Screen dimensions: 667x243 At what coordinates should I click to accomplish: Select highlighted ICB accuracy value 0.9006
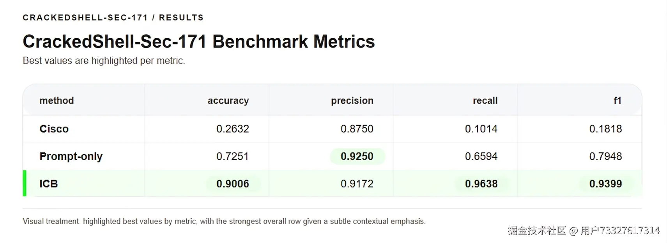click(x=232, y=184)
